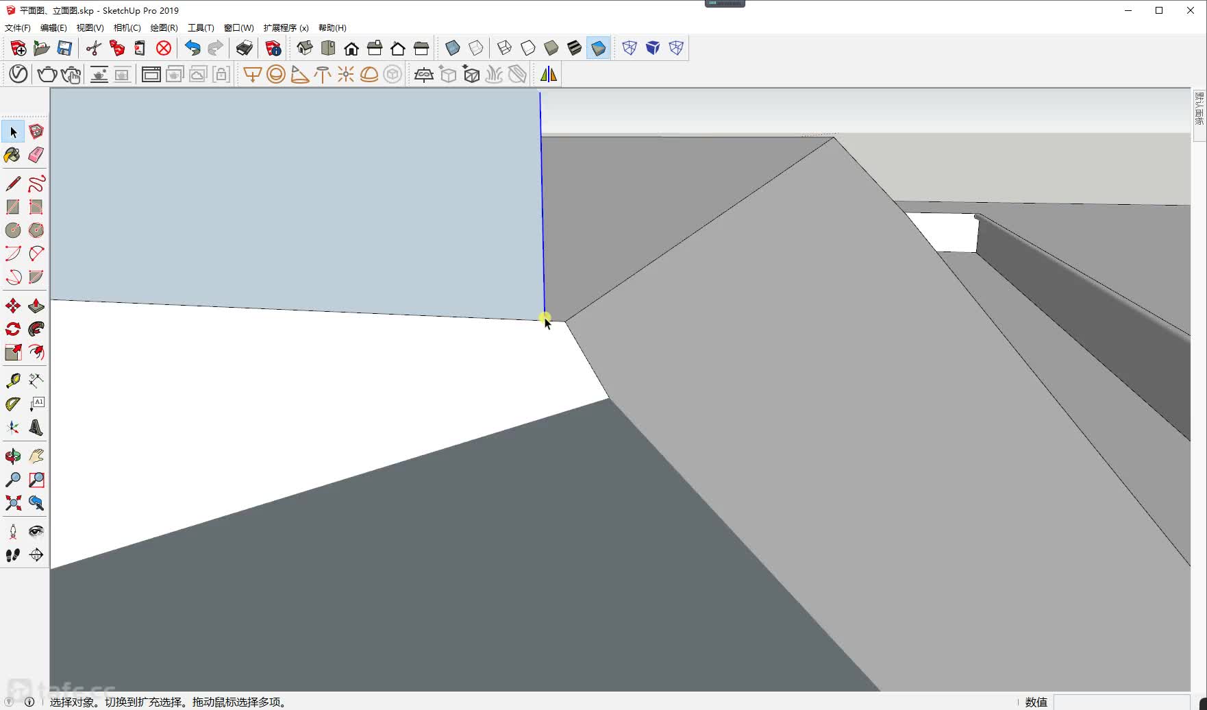This screenshot has width=1207, height=710.
Task: Select the Circle tool
Action: pyautogui.click(x=13, y=230)
